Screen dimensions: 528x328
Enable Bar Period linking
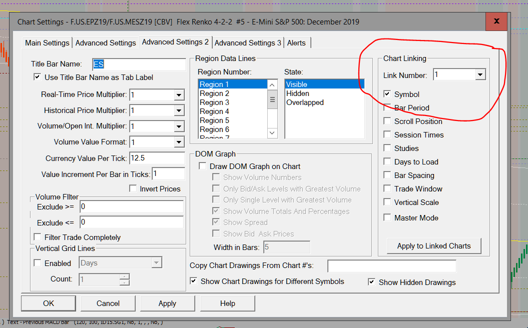tap(387, 107)
